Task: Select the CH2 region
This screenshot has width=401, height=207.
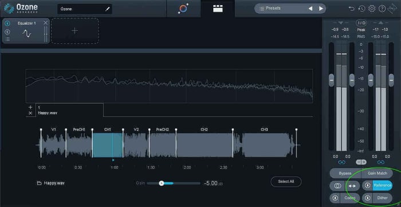Action: click(204, 144)
